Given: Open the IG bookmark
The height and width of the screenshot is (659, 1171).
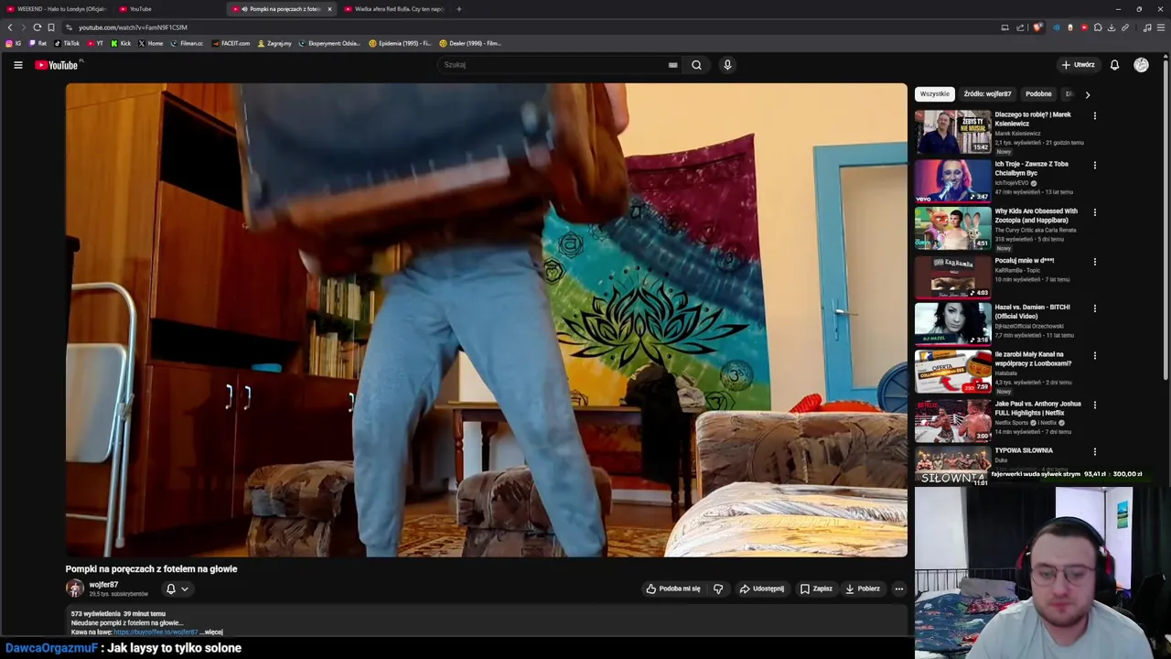Looking at the screenshot, I should click(14, 43).
